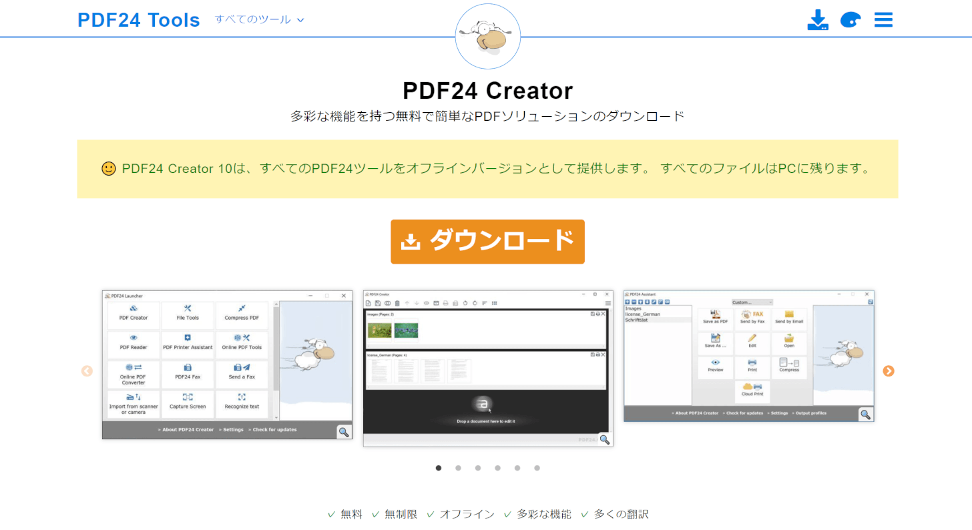Click the magnifier icon on the Launcher screenshot
Screen dimensions: 972x530
pos(344,431)
